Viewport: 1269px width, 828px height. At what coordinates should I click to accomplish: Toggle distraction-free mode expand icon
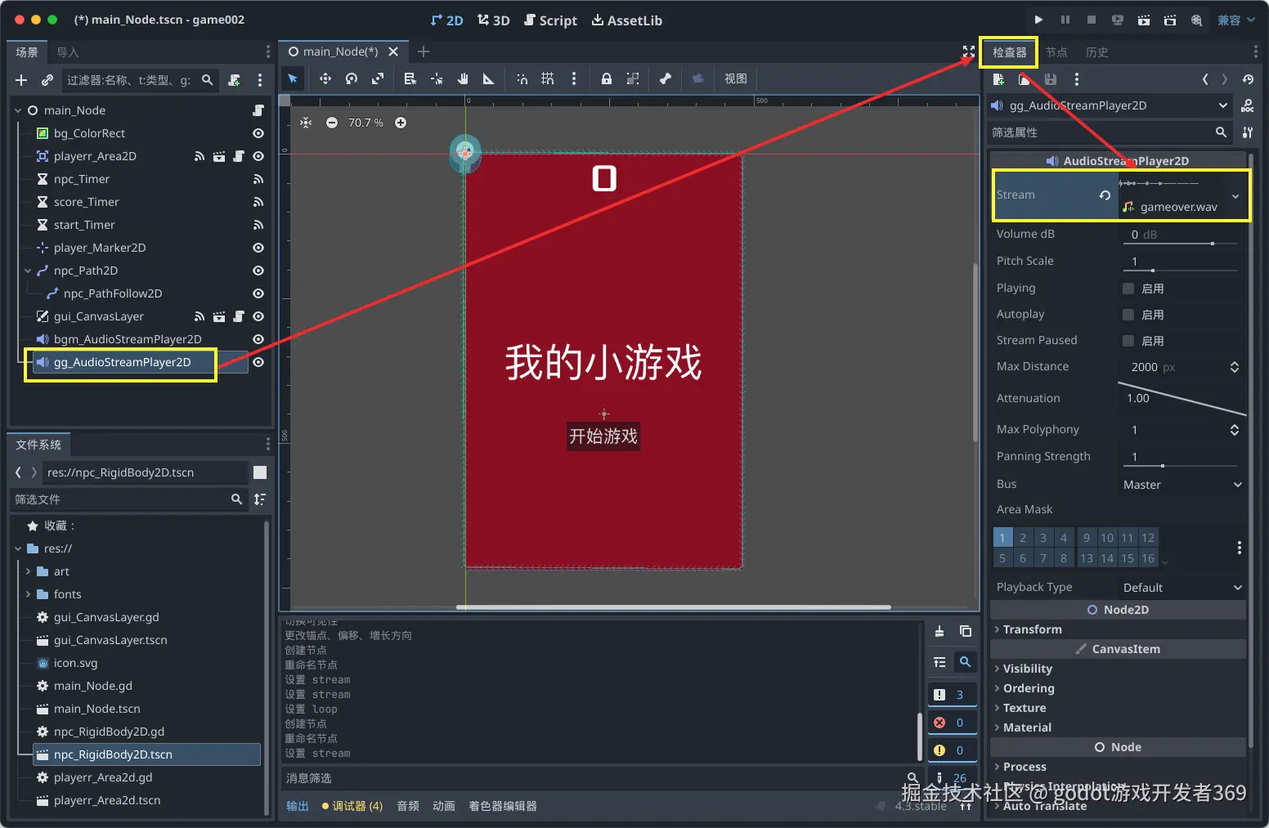coord(969,51)
